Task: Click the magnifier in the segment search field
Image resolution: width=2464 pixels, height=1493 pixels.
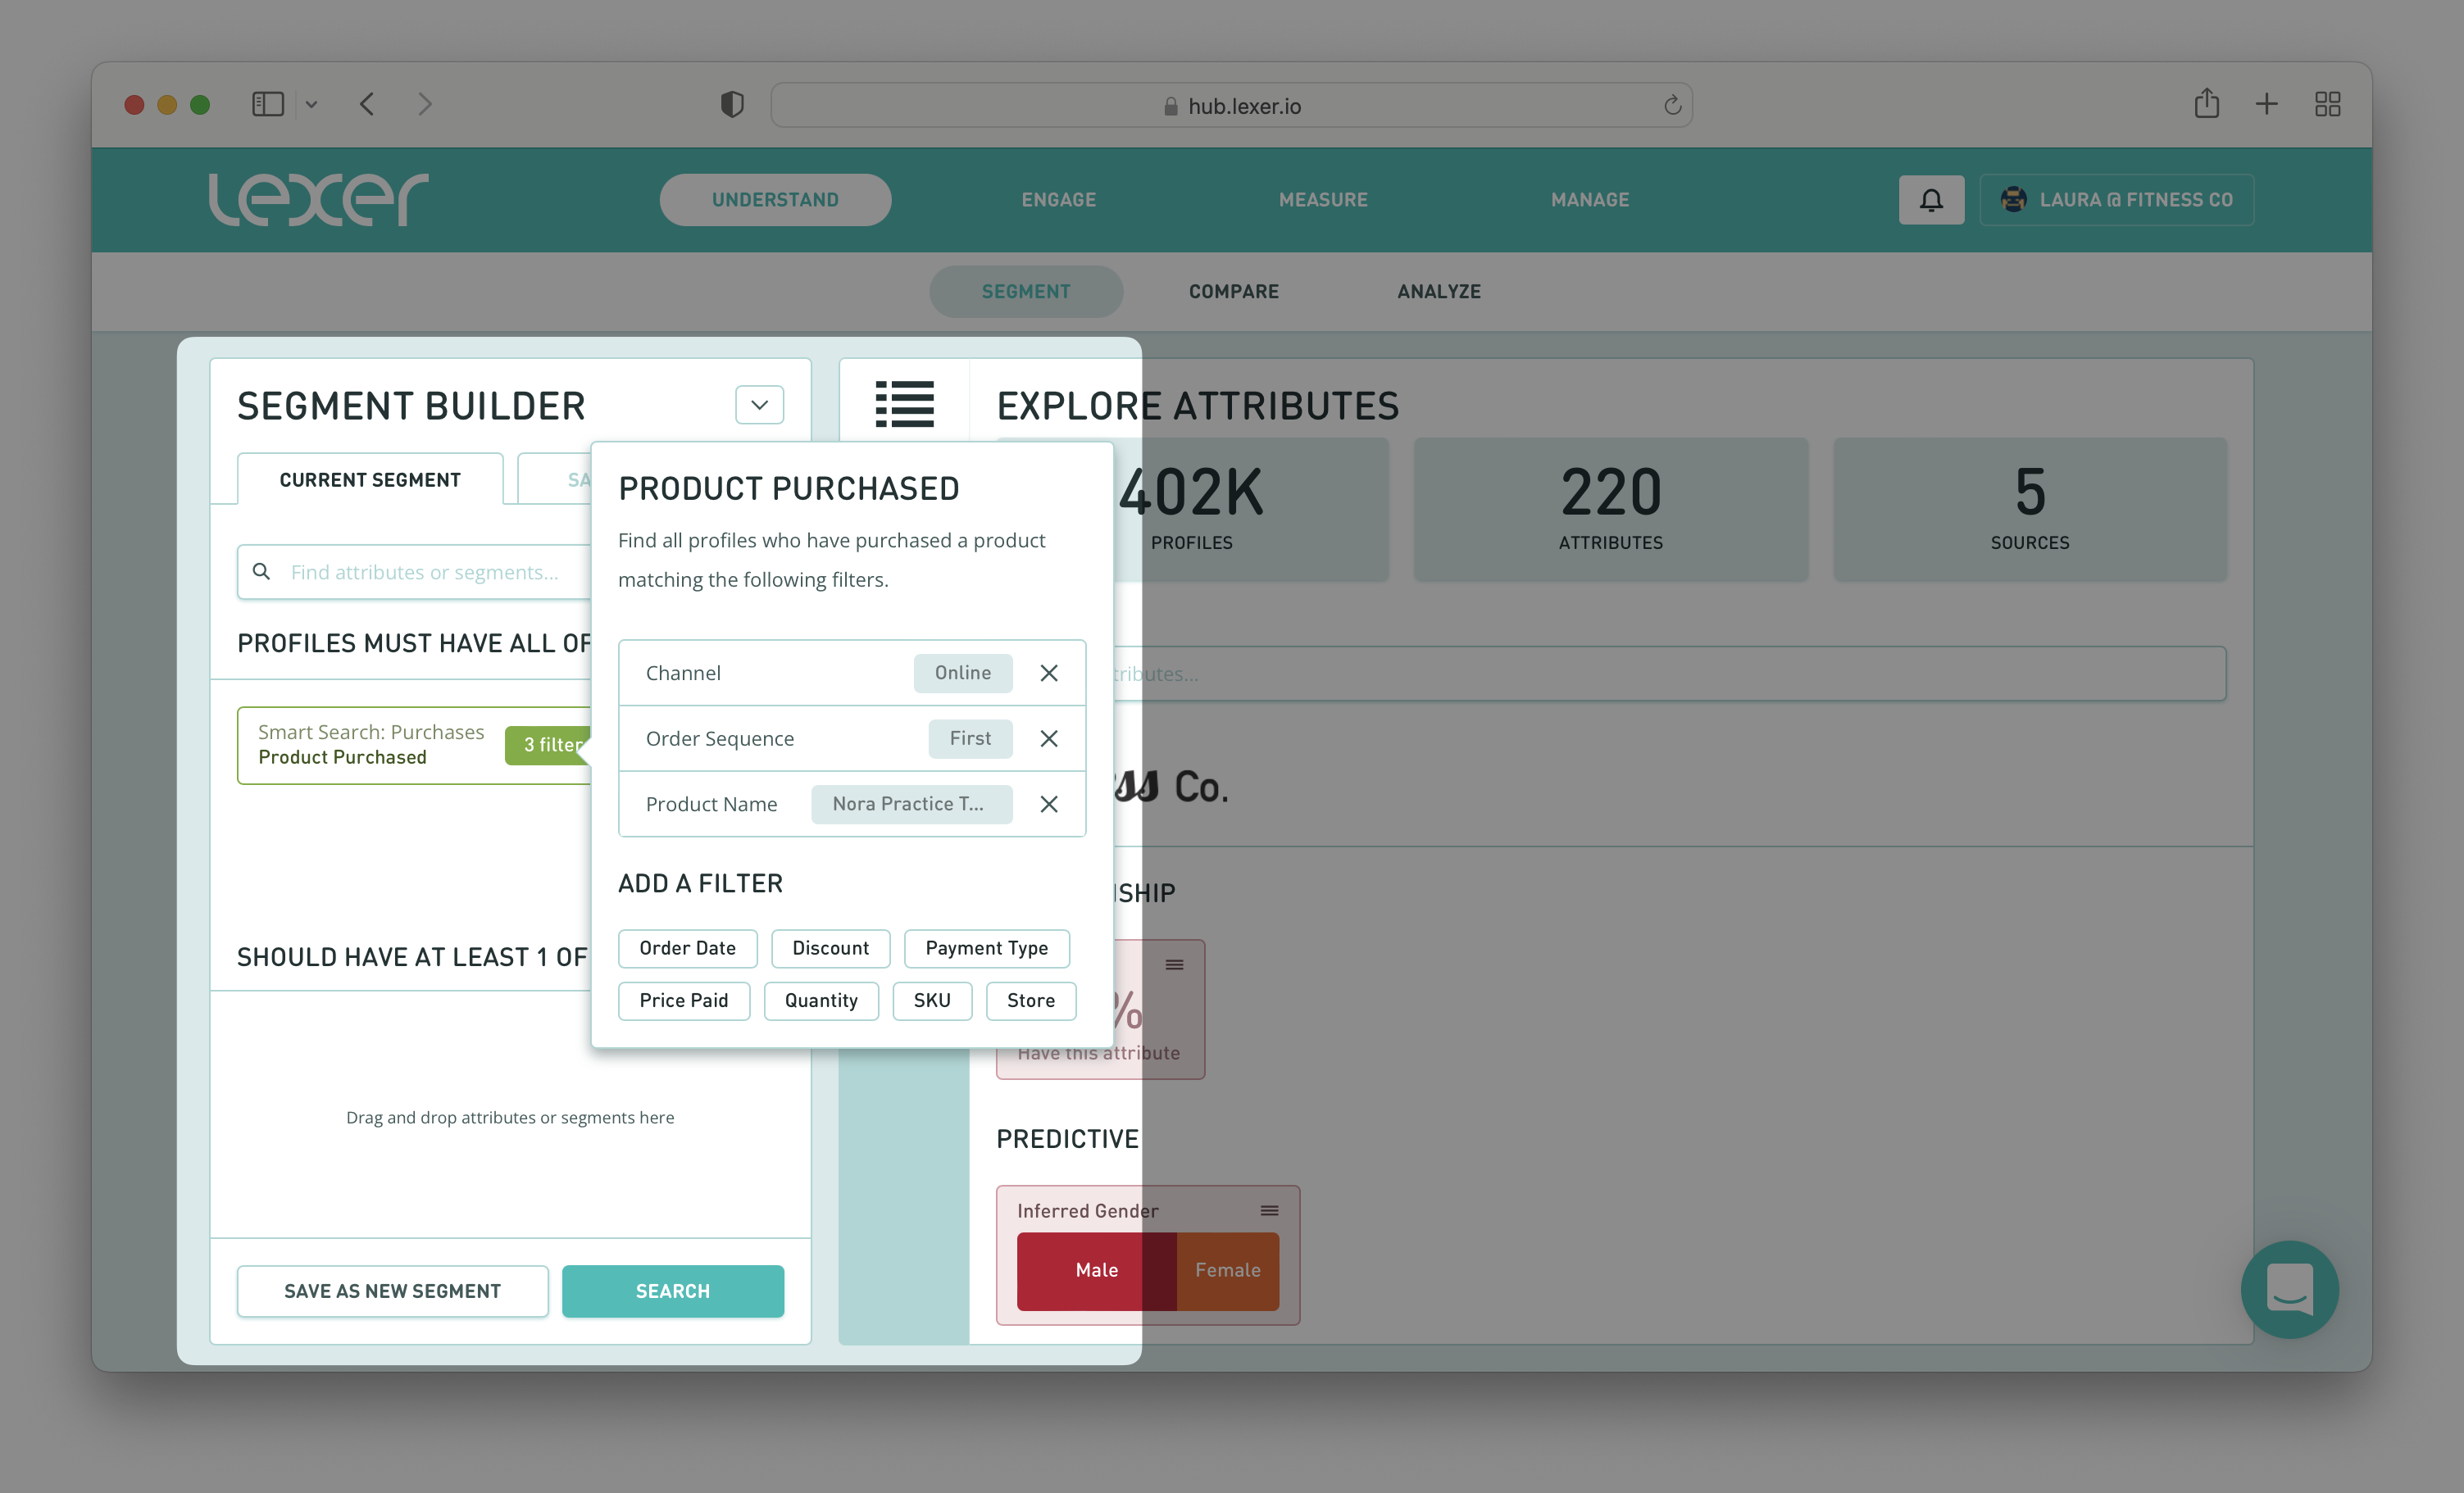Action: pyautogui.click(x=262, y=571)
